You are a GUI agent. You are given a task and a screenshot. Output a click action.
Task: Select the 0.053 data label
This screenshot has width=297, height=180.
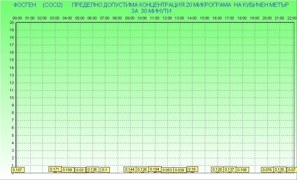168,170
